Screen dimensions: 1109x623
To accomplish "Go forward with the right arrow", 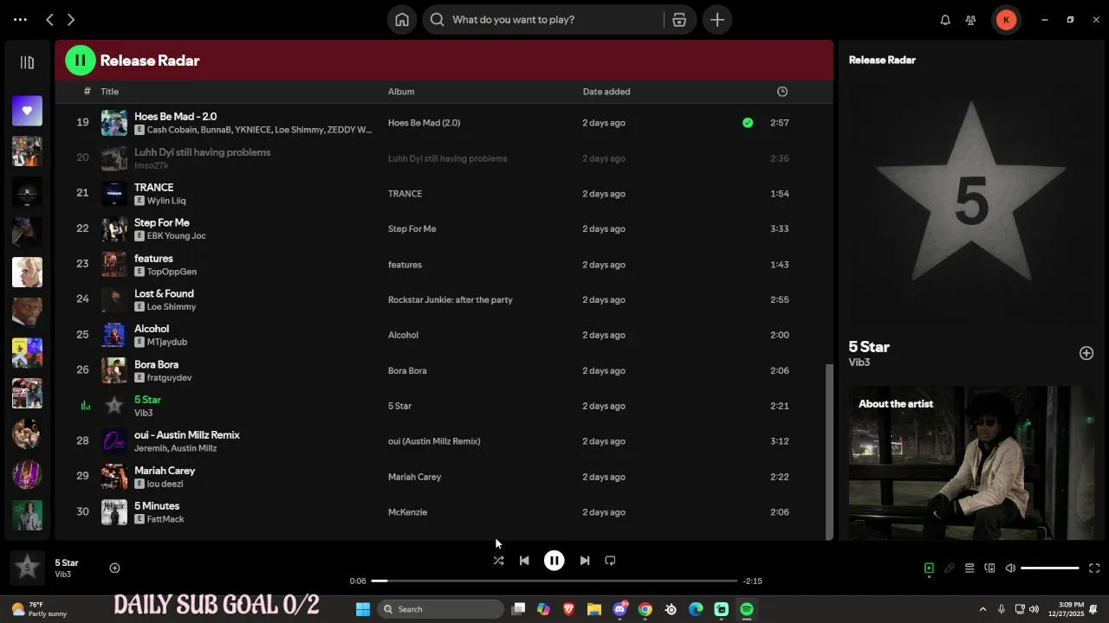I will (71, 19).
